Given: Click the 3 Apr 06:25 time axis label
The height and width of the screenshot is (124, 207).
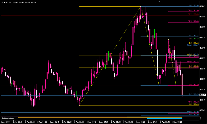Looking at the screenshot, I should [x=140, y=122].
